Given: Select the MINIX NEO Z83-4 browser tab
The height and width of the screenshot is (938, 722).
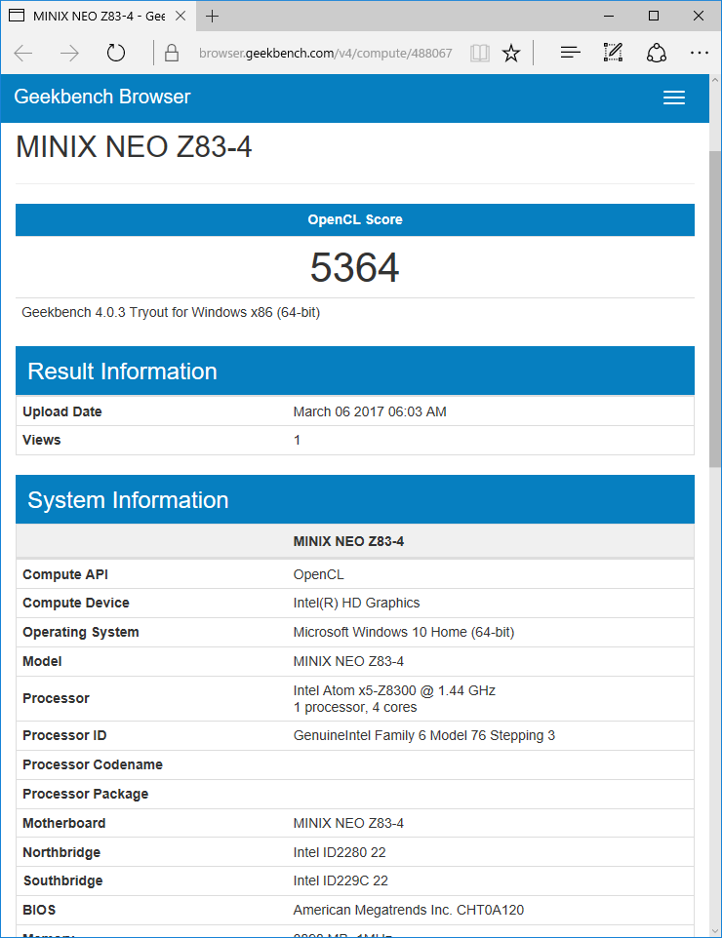Looking at the screenshot, I should pos(99,17).
